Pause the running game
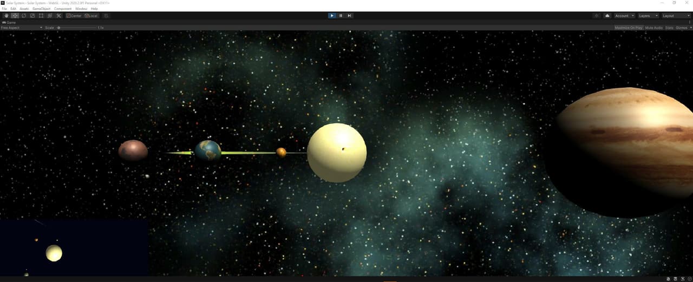 click(x=341, y=16)
